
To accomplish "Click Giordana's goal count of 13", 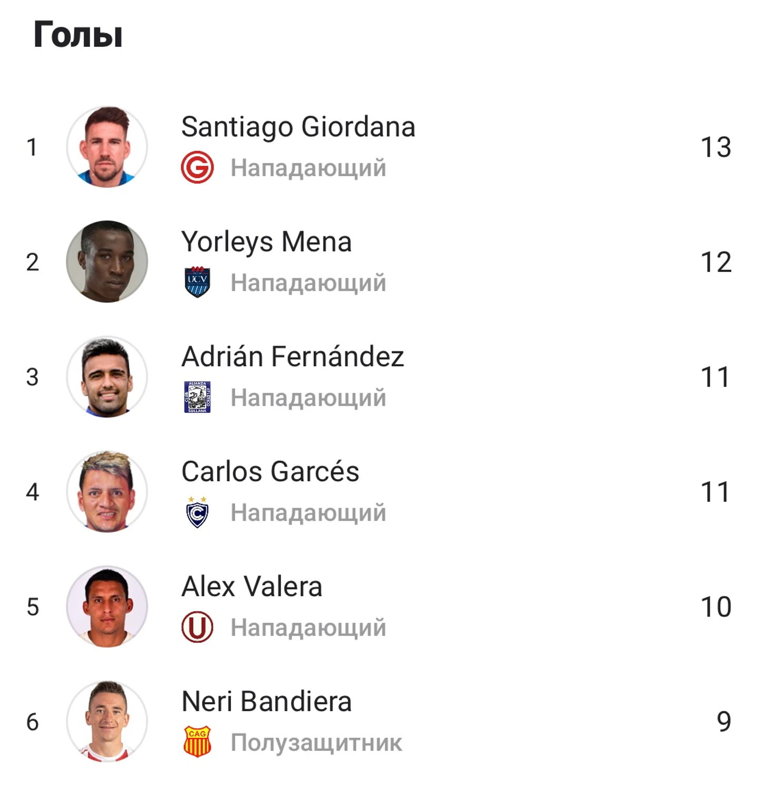I will click(716, 147).
